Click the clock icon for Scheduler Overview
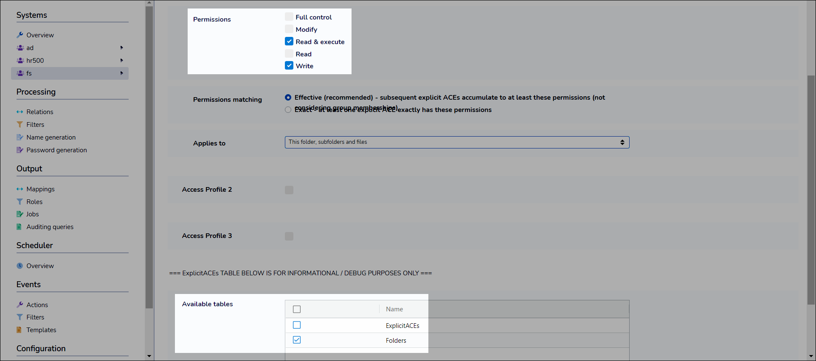 point(20,266)
